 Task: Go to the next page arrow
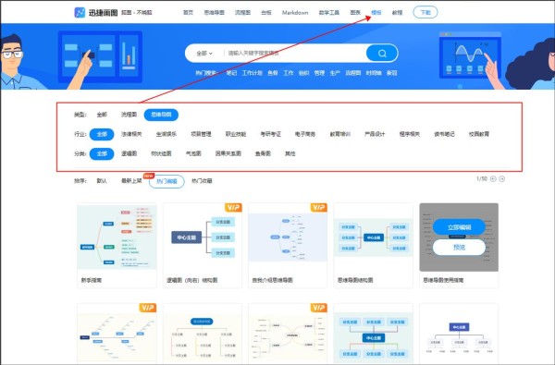click(502, 179)
